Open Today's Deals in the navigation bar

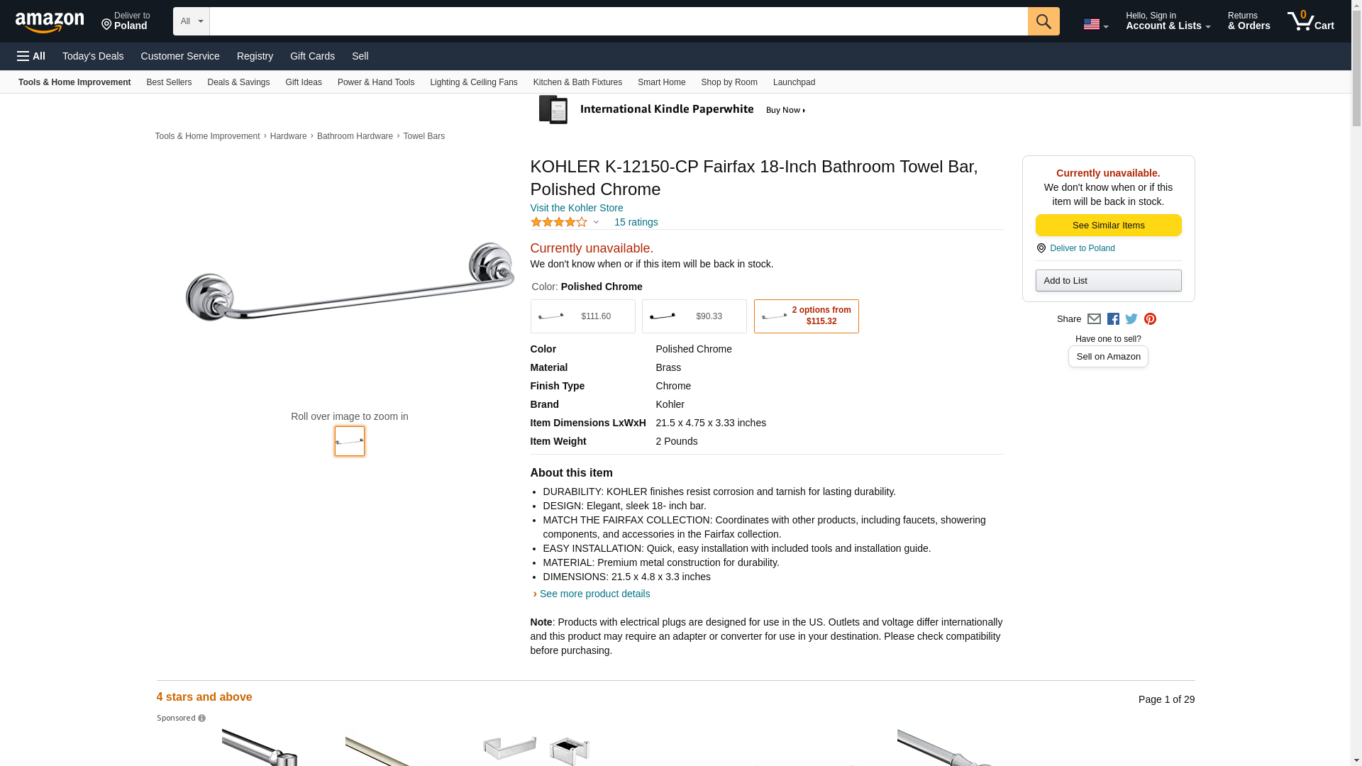pyautogui.click(x=93, y=56)
